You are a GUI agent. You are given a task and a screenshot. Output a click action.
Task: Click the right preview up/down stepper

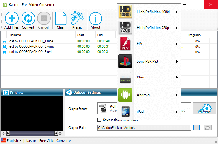[60, 133]
